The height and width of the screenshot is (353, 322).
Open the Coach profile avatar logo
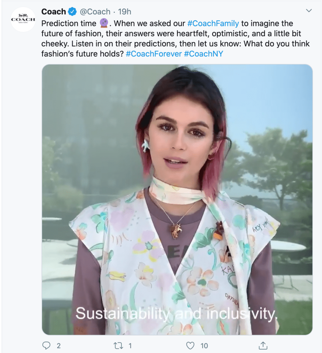(23, 19)
